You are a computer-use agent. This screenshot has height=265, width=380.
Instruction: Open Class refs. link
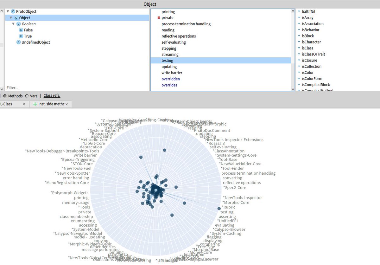tap(52, 95)
